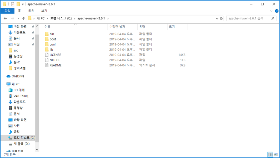Go forward with the right arrow

[x=13, y=18]
